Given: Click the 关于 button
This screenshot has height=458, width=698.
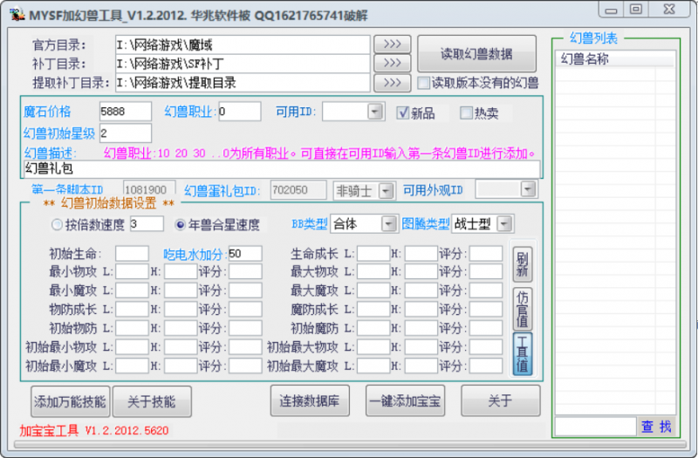Looking at the screenshot, I should tap(500, 400).
